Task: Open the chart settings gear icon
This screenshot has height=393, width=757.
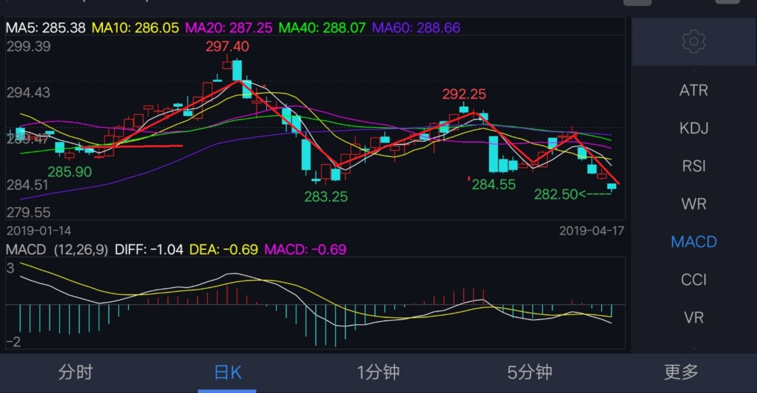Action: (x=693, y=41)
